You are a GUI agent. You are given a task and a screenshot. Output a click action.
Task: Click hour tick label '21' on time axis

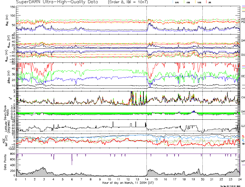click(212, 179)
